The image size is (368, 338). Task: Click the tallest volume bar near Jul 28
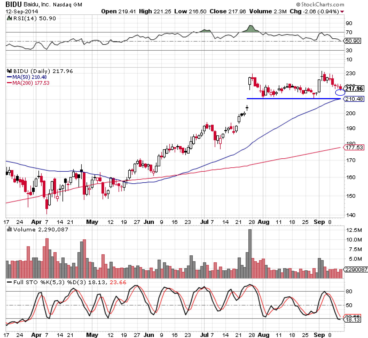click(x=250, y=254)
